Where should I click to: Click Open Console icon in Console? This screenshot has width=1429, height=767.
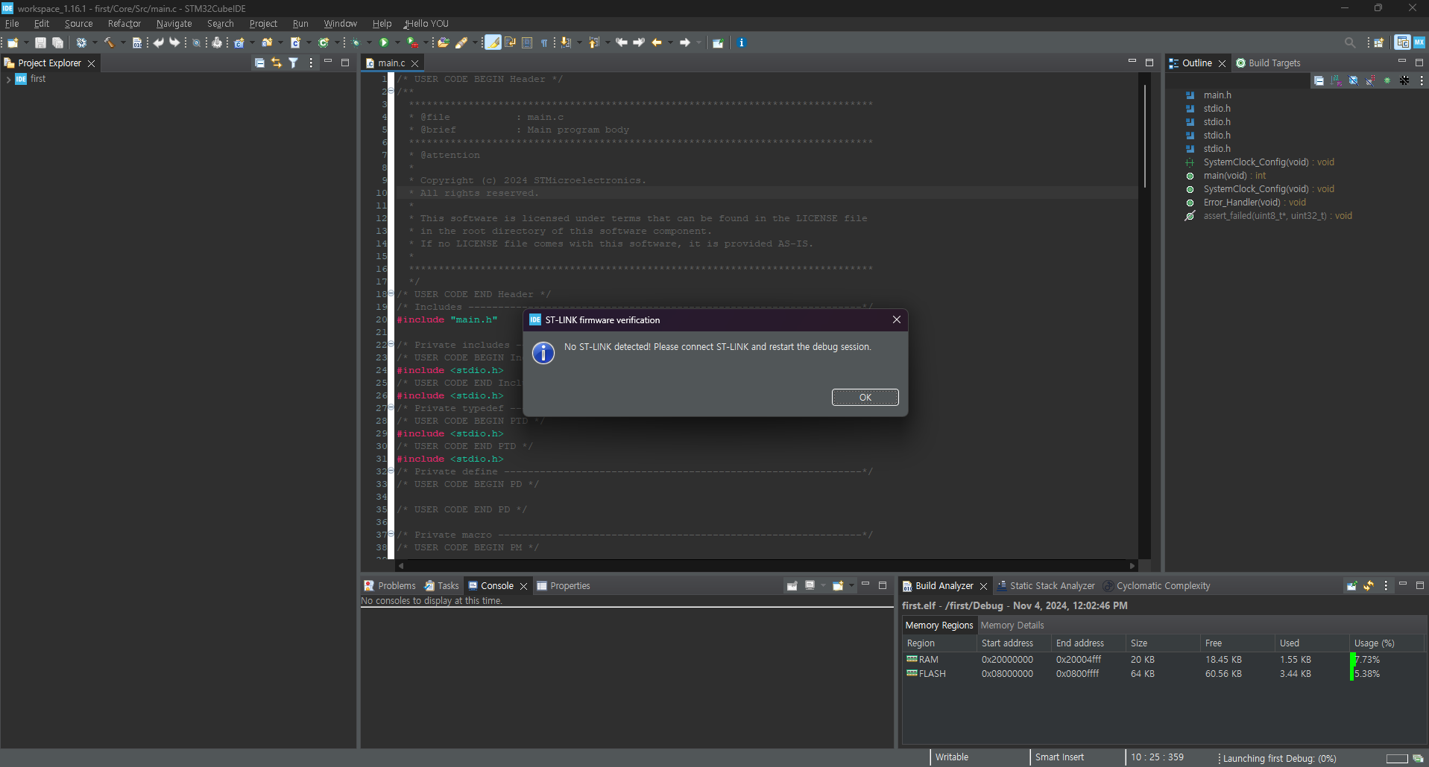coord(838,586)
